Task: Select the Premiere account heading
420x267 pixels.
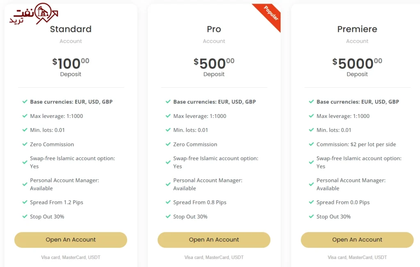Action: tap(357, 29)
